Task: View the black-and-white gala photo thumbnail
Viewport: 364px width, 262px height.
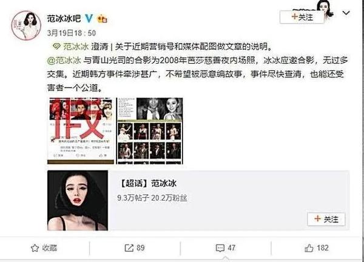Action: [149, 131]
